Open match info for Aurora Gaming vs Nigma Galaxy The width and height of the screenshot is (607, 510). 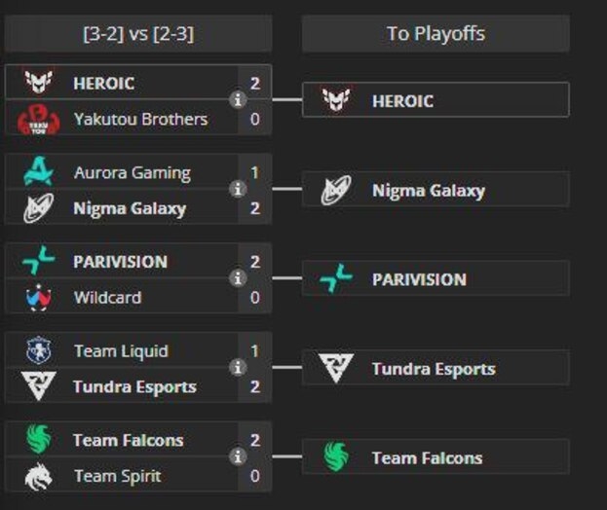(x=237, y=190)
